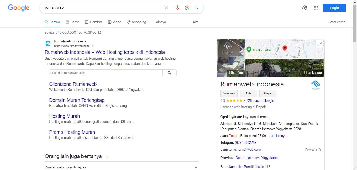Click the five-star rating in the panel
This screenshot has width=357, height=170.
(234, 100)
